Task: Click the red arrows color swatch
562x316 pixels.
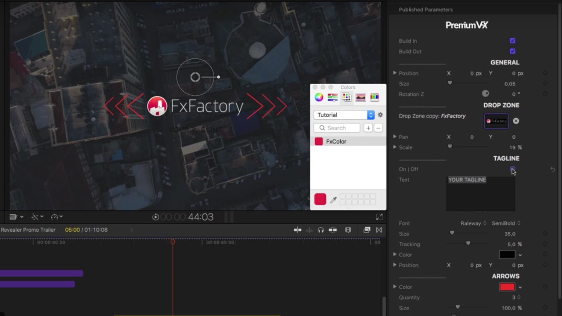Action: click(507, 287)
